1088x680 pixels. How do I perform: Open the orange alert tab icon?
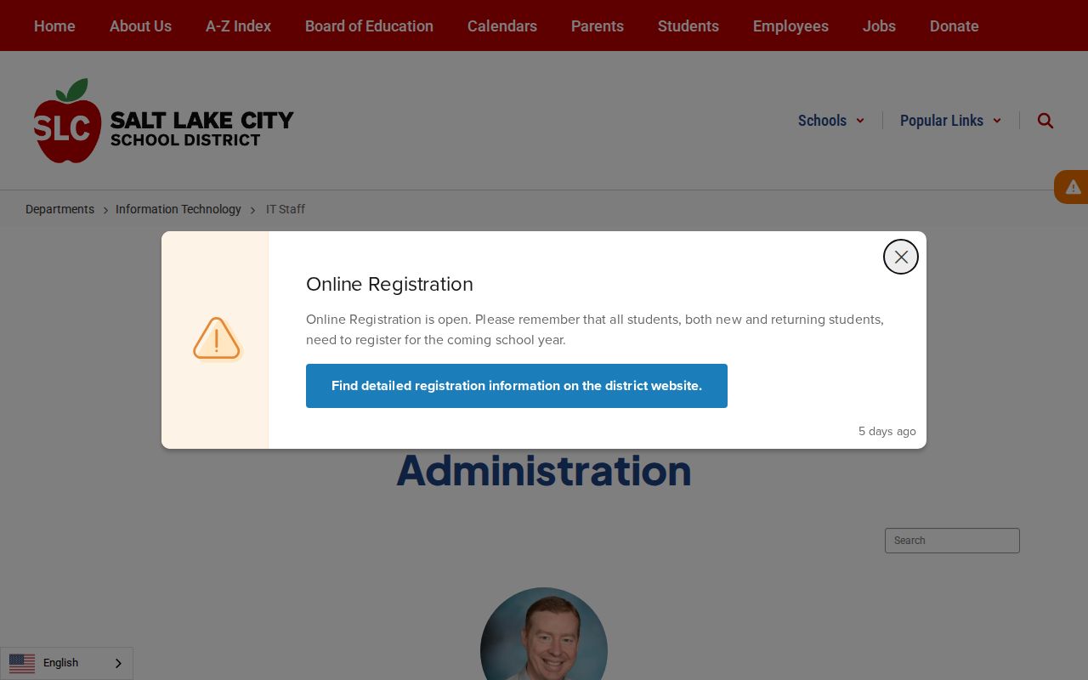coord(1073,187)
